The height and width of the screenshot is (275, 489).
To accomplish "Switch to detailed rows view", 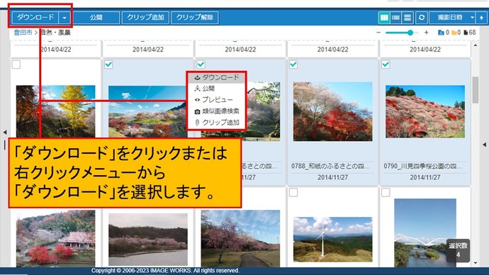I will (407, 18).
